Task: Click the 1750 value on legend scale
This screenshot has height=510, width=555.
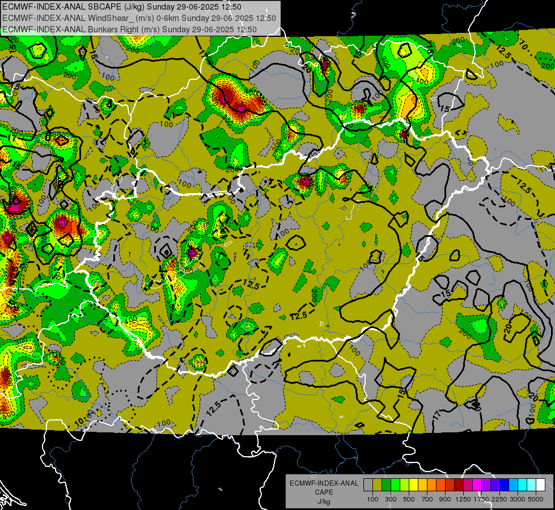Action: pyautogui.click(x=481, y=499)
